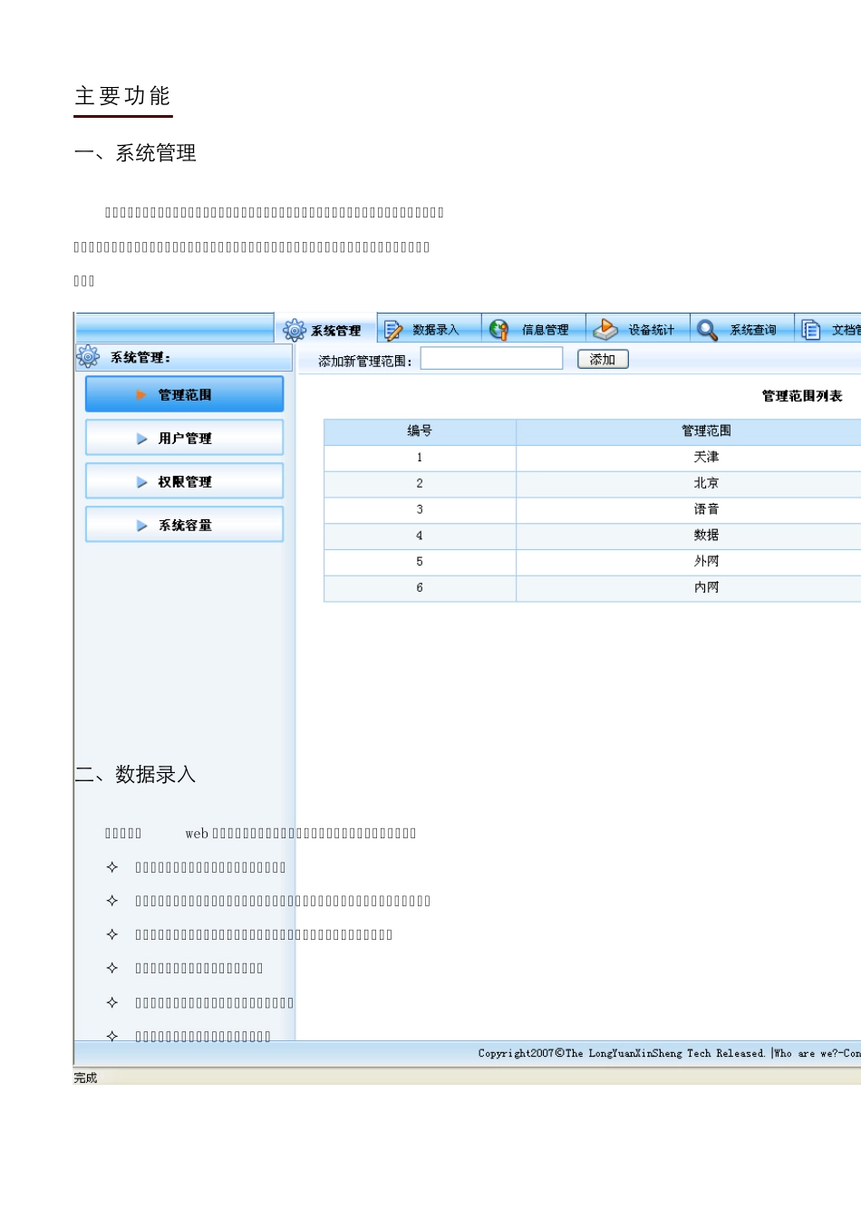Click the 添加 button
Screen dimensions: 861x1218
(x=603, y=360)
